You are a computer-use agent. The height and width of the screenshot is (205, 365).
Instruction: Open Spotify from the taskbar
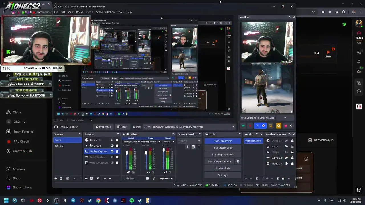(131, 200)
